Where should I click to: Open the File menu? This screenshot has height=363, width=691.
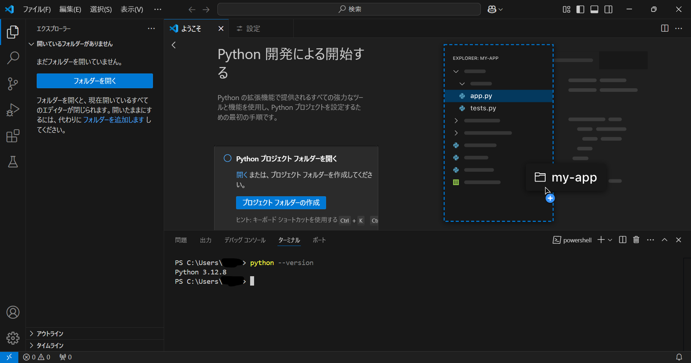(x=37, y=9)
